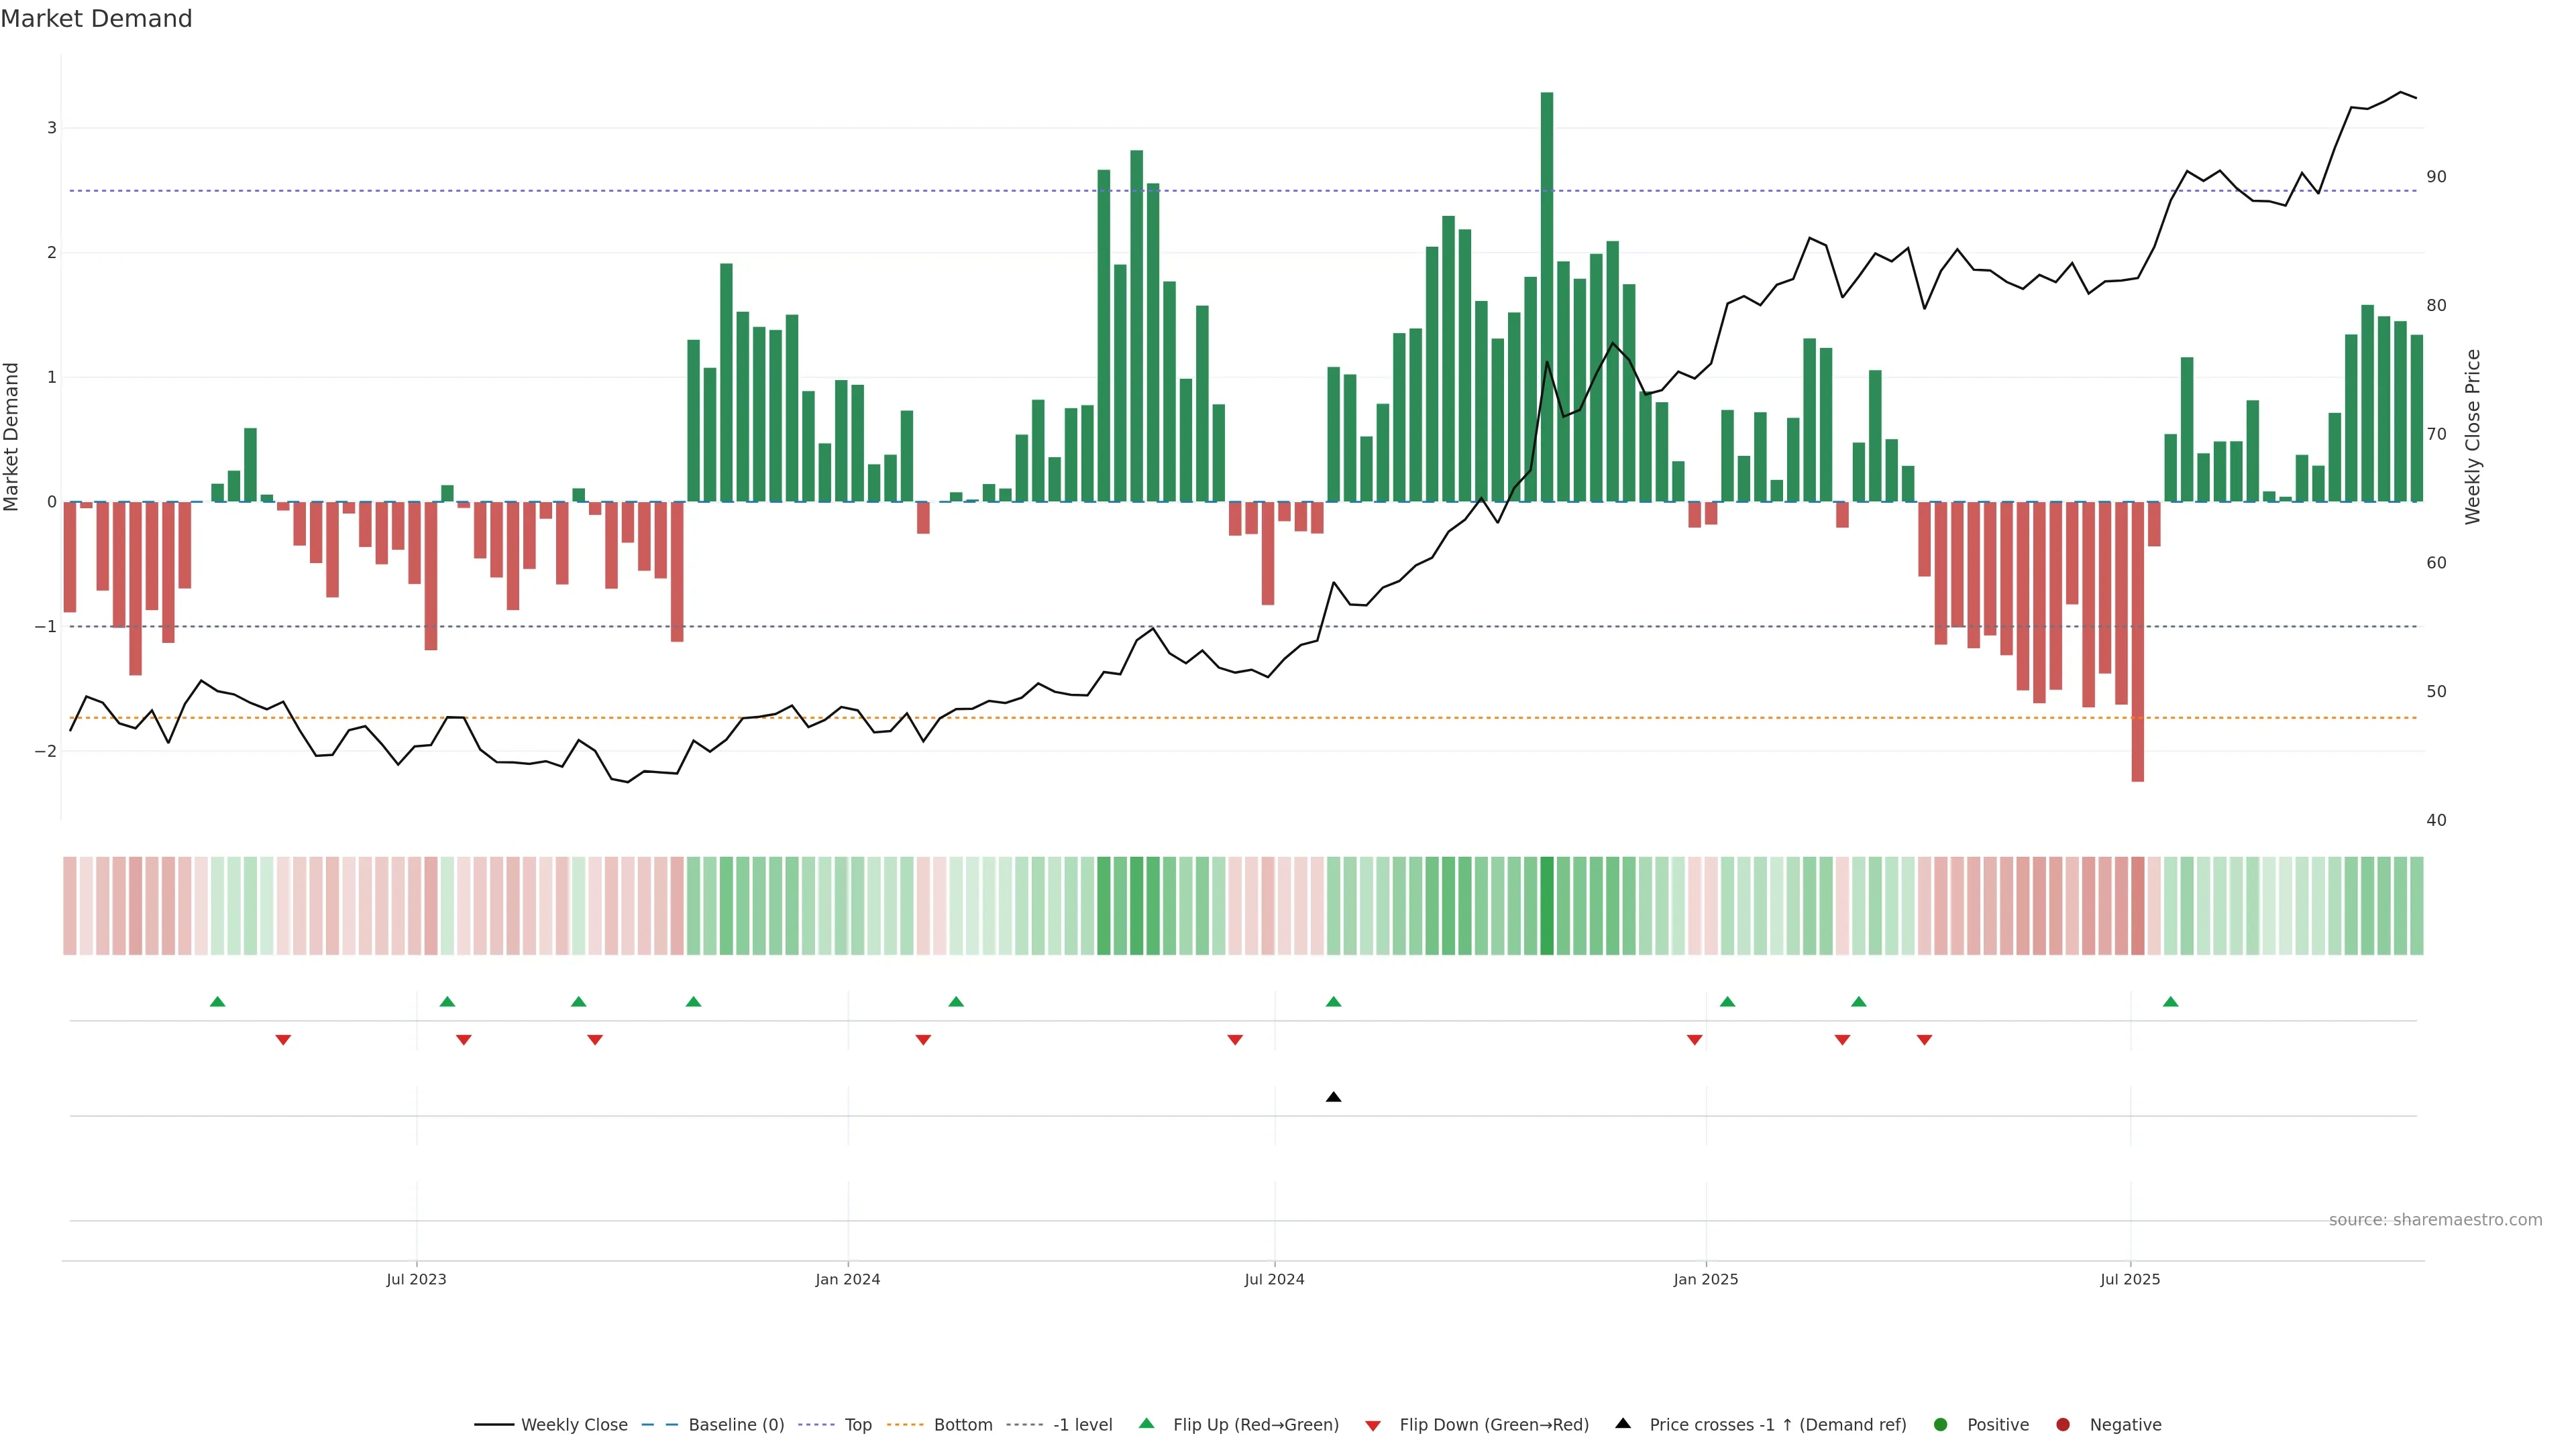
Task: Click the first green flip-up triangle marker
Action: point(217,1002)
